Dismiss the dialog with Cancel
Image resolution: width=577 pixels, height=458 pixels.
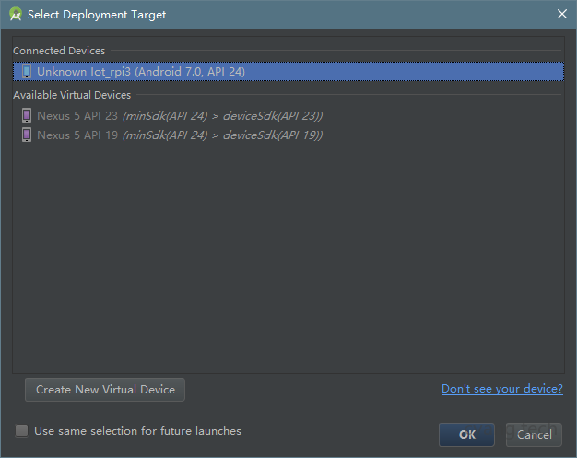534,434
